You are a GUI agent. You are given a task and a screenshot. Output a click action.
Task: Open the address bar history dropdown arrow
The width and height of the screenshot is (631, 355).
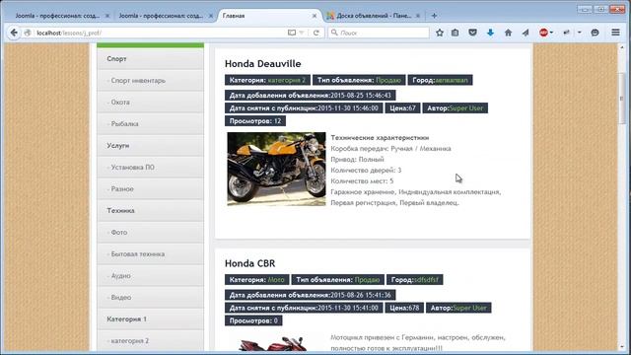tap(302, 33)
